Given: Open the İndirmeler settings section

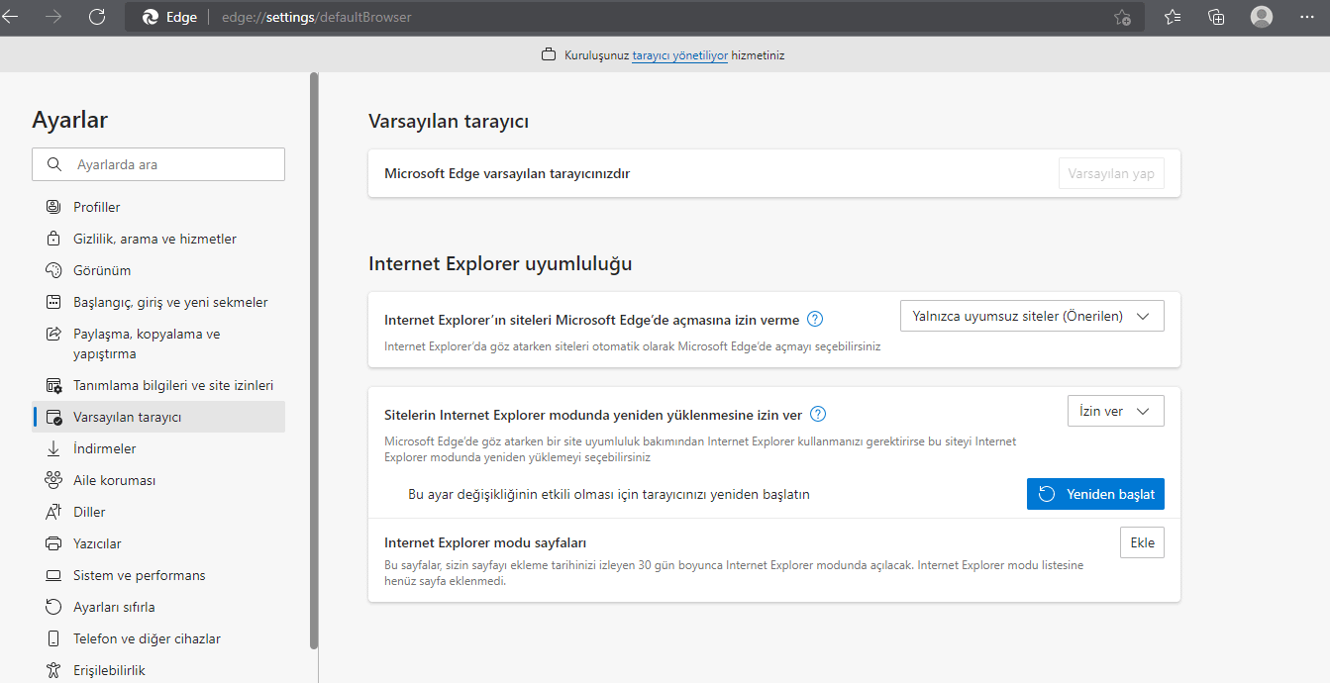Looking at the screenshot, I should pos(158,448).
